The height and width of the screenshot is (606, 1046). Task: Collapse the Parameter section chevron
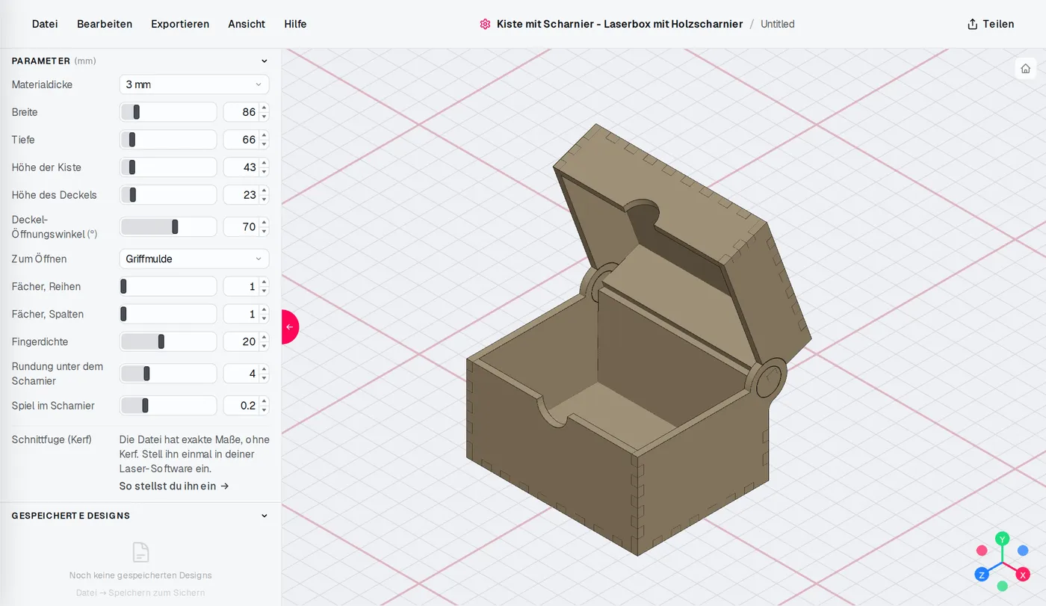click(264, 61)
